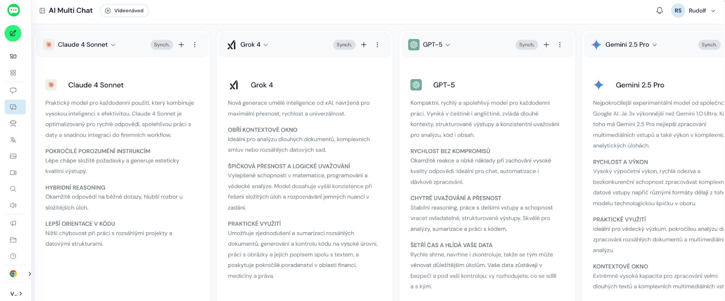Open notifications bell
The image size is (725, 301).
coord(660,10)
